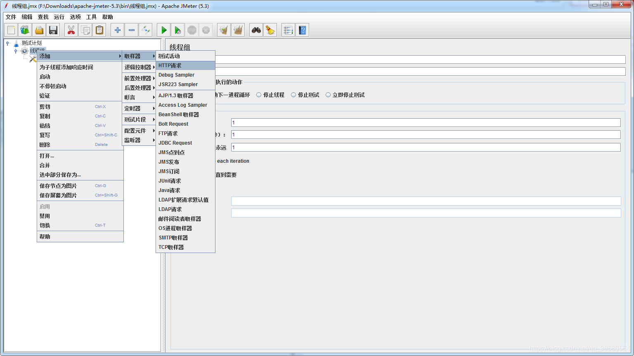Click the thread count input field
This screenshot has width=634, height=356.
426,123
